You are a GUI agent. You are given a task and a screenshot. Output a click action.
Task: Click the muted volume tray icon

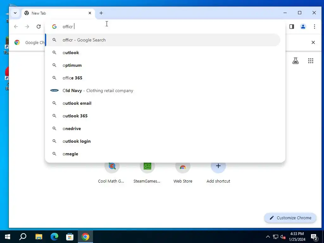coord(283,237)
